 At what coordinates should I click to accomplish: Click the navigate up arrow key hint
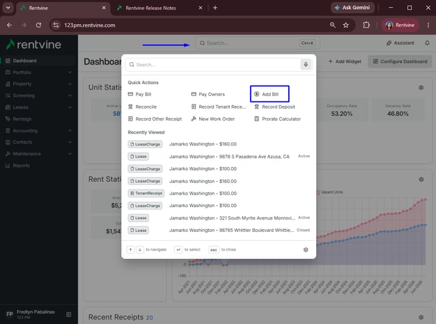(x=130, y=250)
